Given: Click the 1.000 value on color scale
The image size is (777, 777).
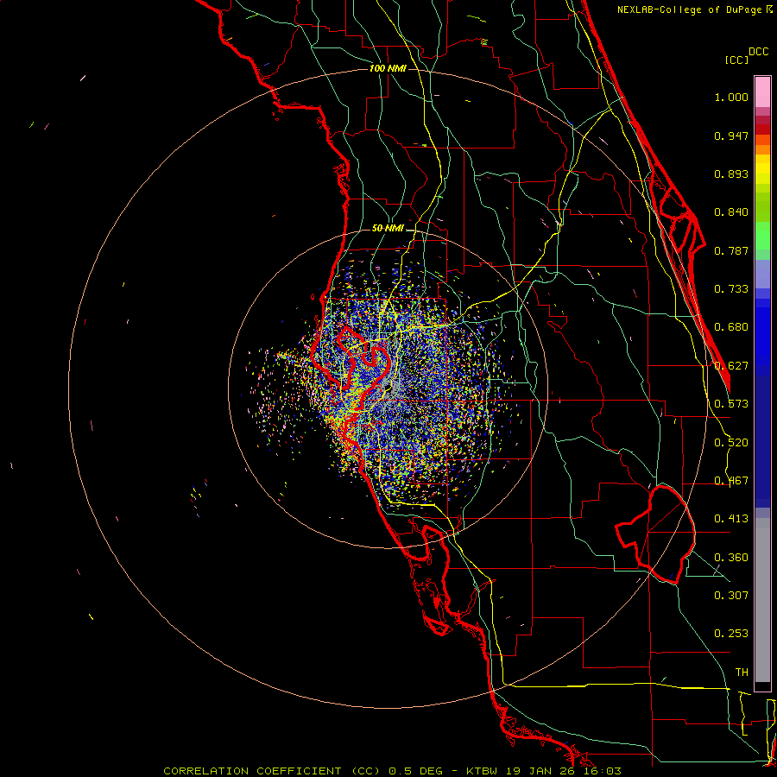Looking at the screenshot, I should [x=731, y=97].
